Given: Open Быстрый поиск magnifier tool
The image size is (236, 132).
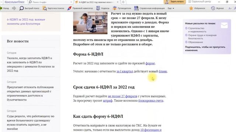Looking at the screenshot, I should (29, 8).
